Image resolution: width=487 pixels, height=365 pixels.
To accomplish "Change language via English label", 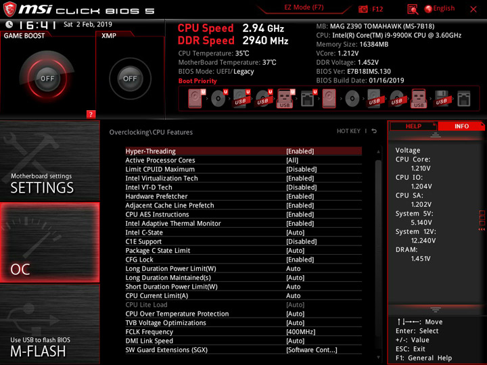I will tap(444, 8).
